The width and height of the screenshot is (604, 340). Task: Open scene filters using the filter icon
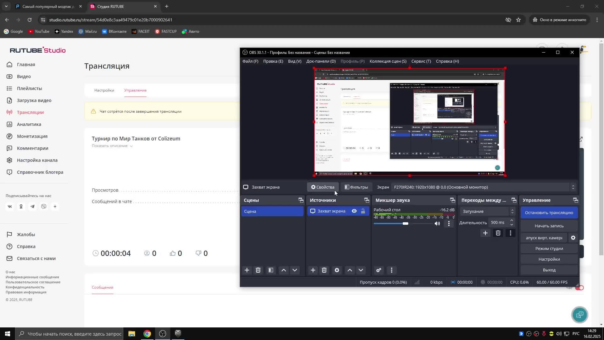pos(271,270)
